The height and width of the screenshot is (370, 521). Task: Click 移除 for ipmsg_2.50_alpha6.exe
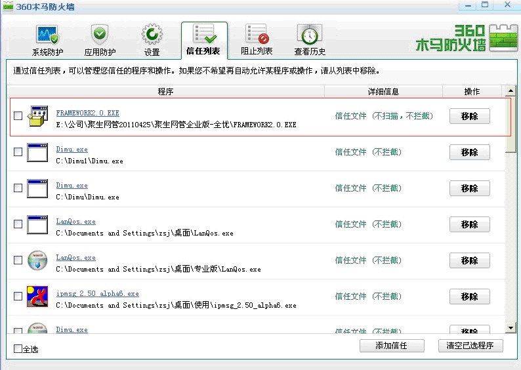[470, 297]
